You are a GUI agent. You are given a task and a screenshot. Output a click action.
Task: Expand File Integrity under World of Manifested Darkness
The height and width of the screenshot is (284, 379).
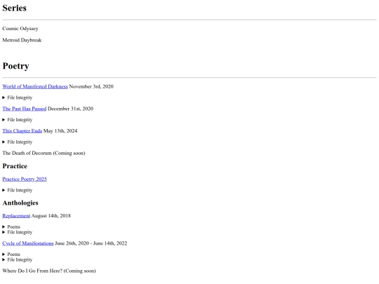coord(18,97)
